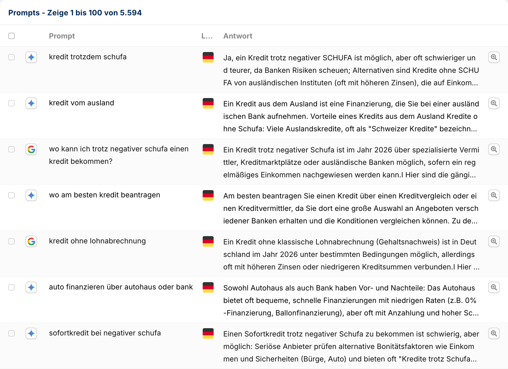This screenshot has height=369, width=508.
Task: Click magnifier in 'sofortkredit bei negativer schufa' row
Action: click(x=494, y=333)
